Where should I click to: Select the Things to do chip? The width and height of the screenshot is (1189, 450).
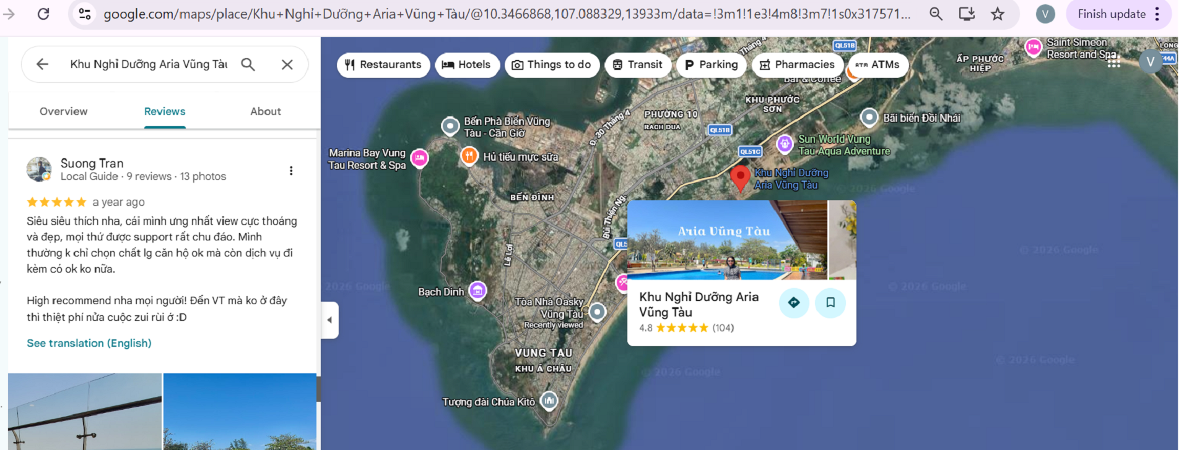[x=552, y=65]
